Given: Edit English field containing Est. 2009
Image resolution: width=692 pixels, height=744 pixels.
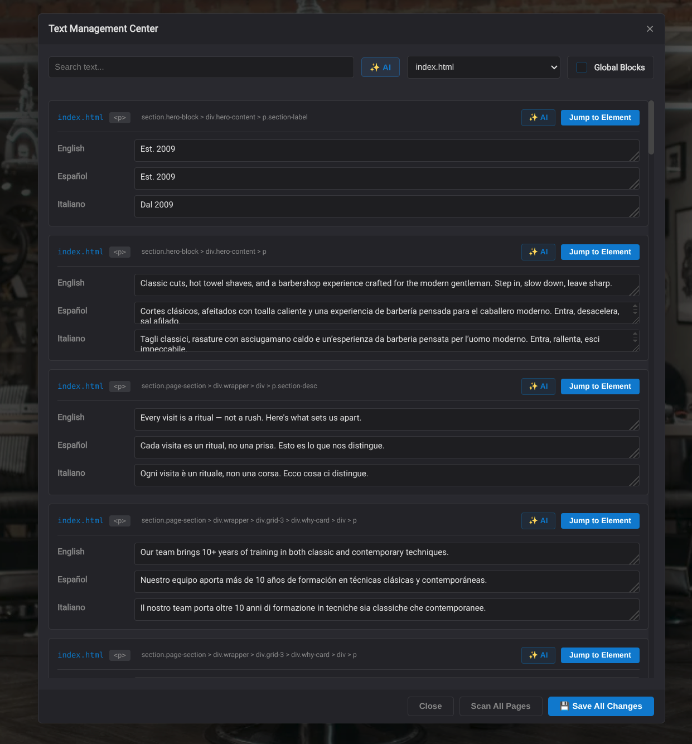Looking at the screenshot, I should pyautogui.click(x=387, y=151).
